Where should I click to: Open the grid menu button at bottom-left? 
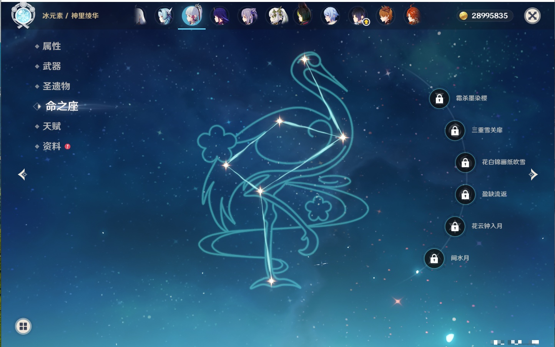(x=23, y=326)
